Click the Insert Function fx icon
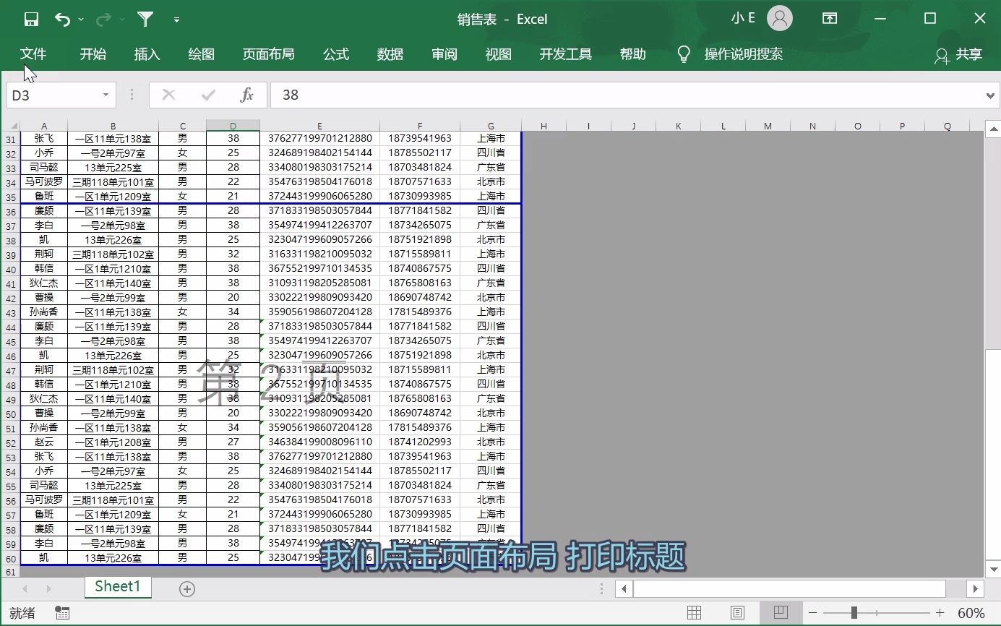This screenshot has width=1001, height=626. (246, 95)
